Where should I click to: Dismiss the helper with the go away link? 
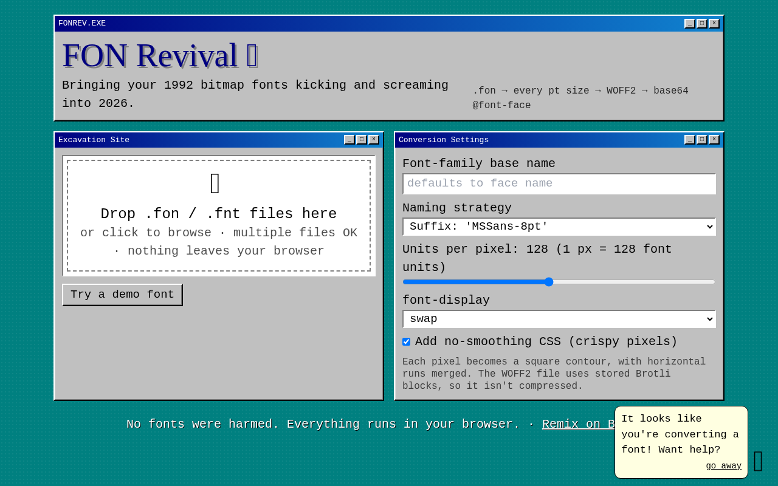point(723,466)
